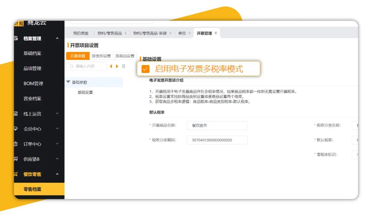Toggle 启用电子发票多税率模式 checkbox
Image resolution: width=372 pixels, height=220 pixels.
coord(145,69)
